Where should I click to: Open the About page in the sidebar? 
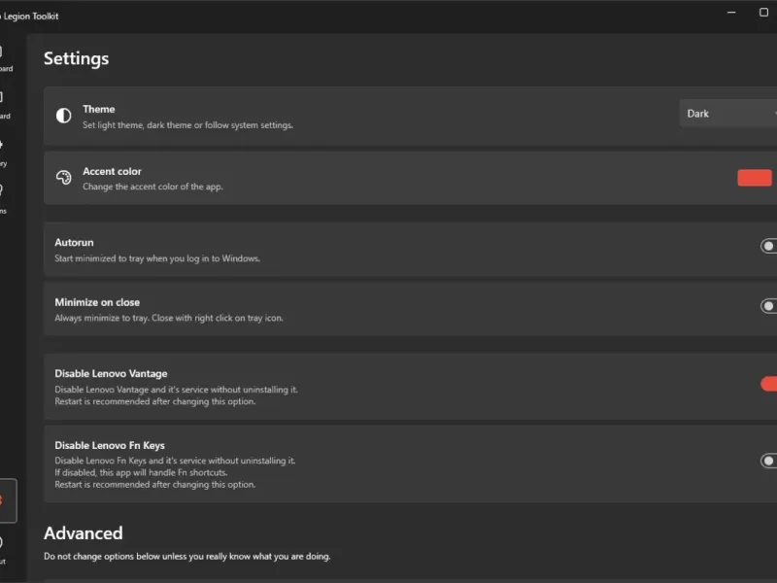point(4,549)
